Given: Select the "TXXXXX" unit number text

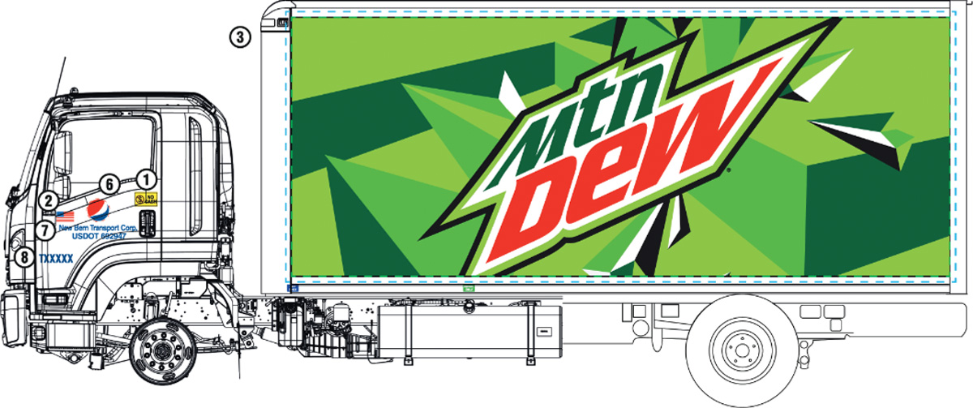Looking at the screenshot, I should click(57, 258).
